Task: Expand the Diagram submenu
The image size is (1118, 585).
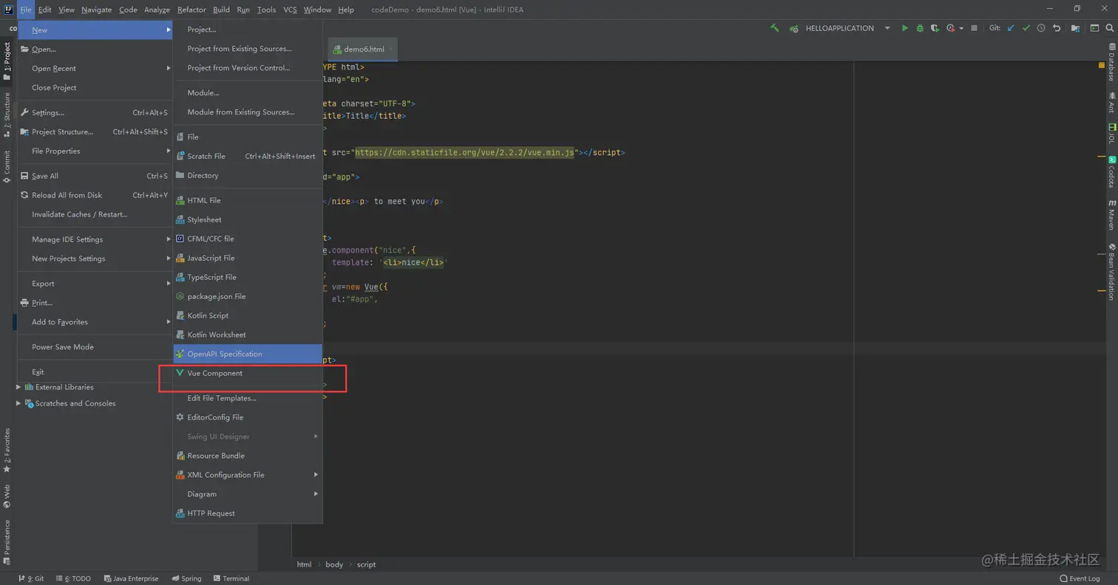Action: (248, 494)
